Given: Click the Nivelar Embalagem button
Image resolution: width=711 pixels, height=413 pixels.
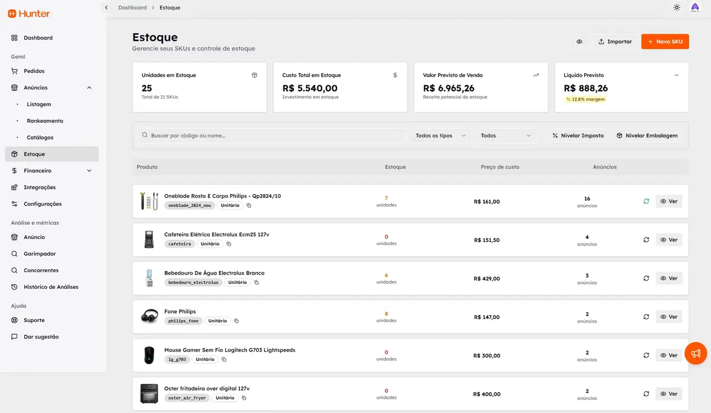Looking at the screenshot, I should pyautogui.click(x=647, y=135).
